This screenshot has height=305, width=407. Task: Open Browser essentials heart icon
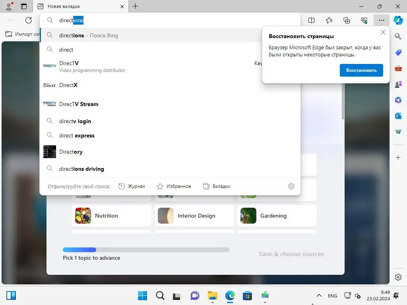(364, 20)
